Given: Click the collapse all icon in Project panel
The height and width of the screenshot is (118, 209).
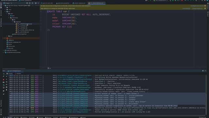Looking at the screenshot, I should [x=32, y=3].
